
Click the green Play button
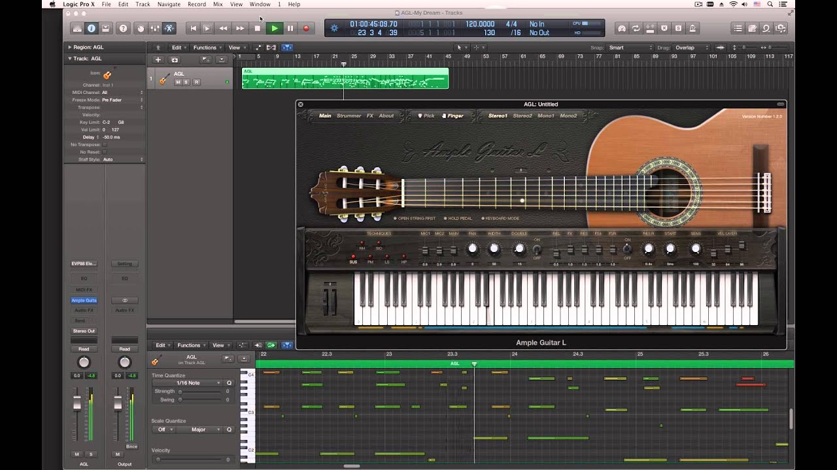[x=274, y=28]
